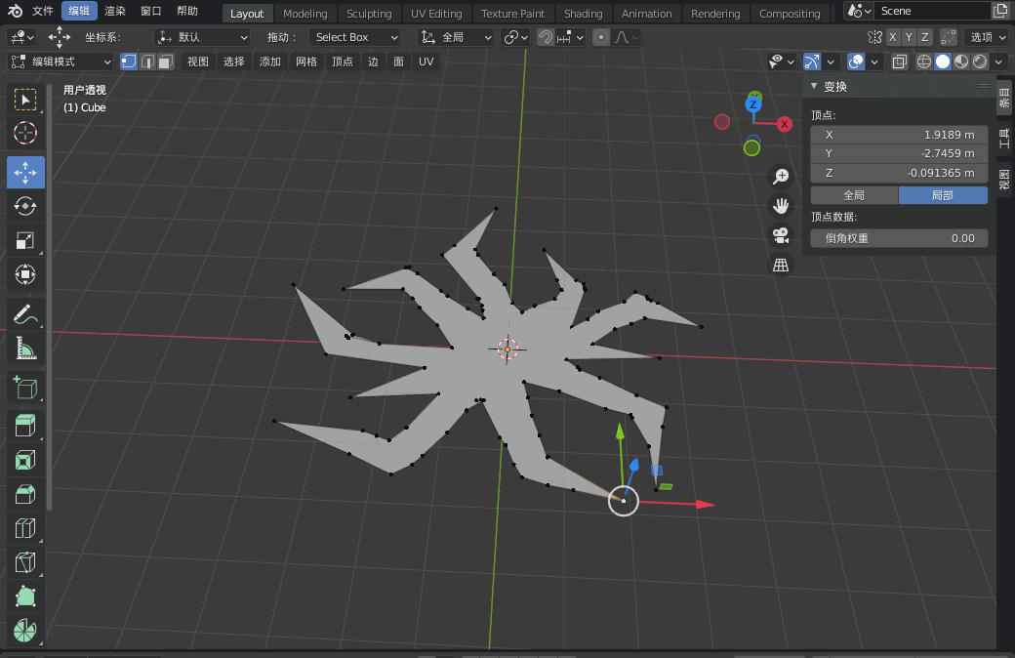This screenshot has width=1015, height=658.
Task: Open the 渲染 menu
Action: 115,11
